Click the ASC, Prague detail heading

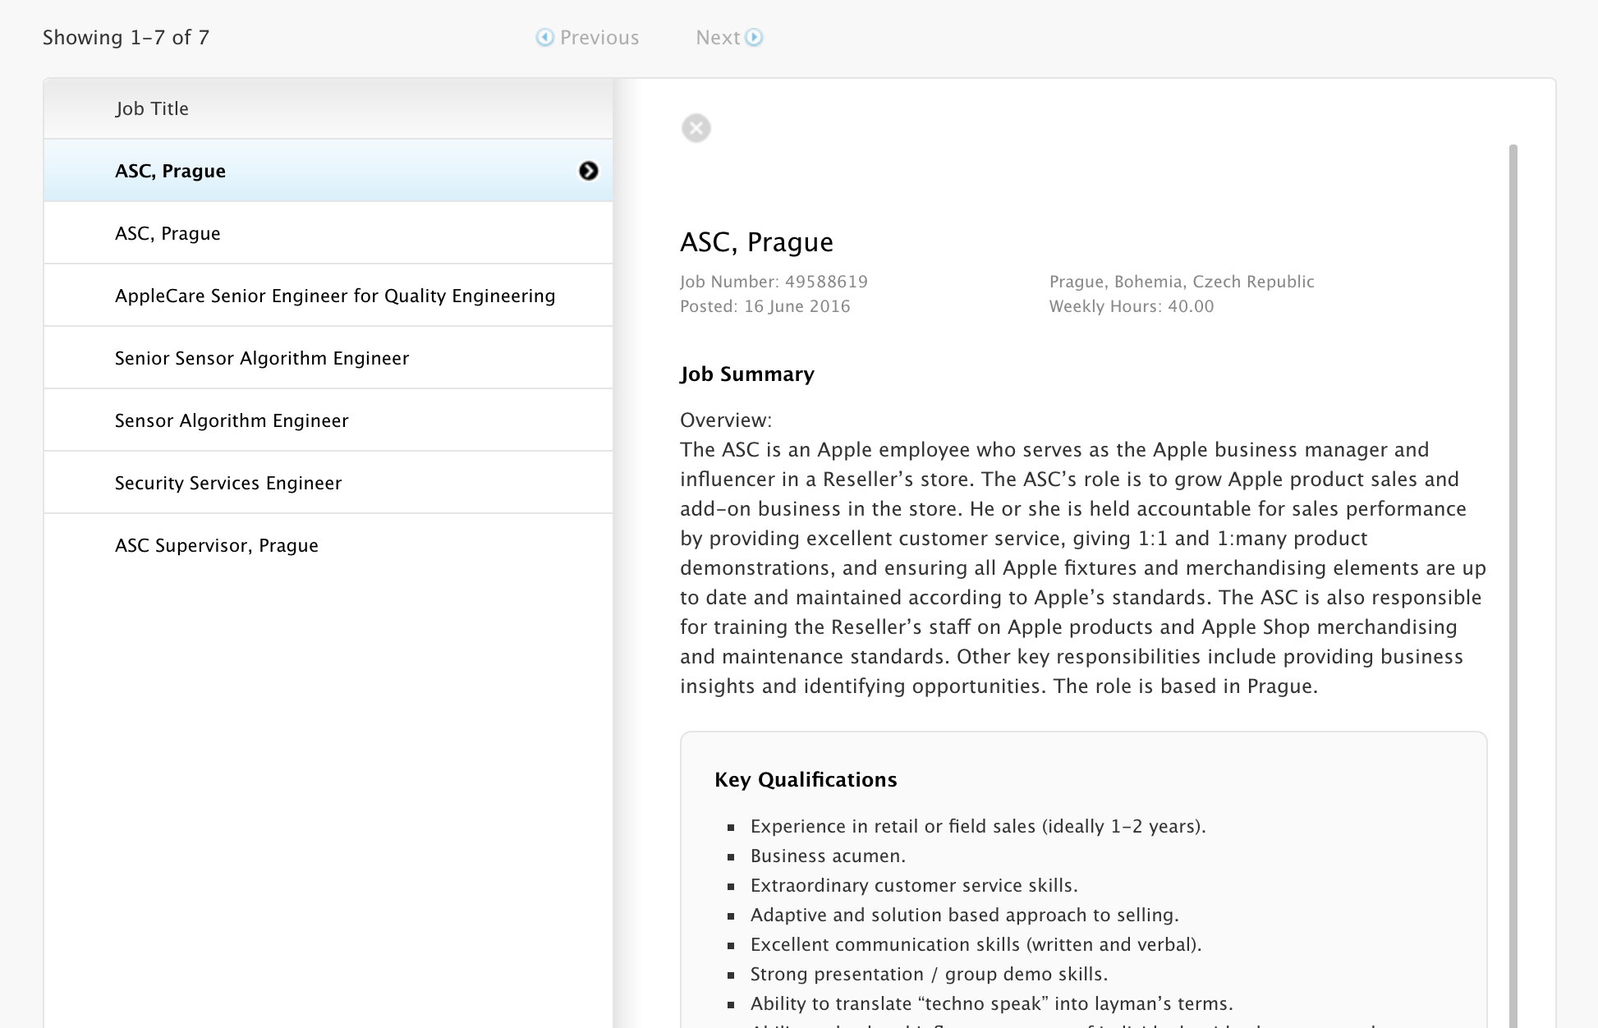point(756,242)
